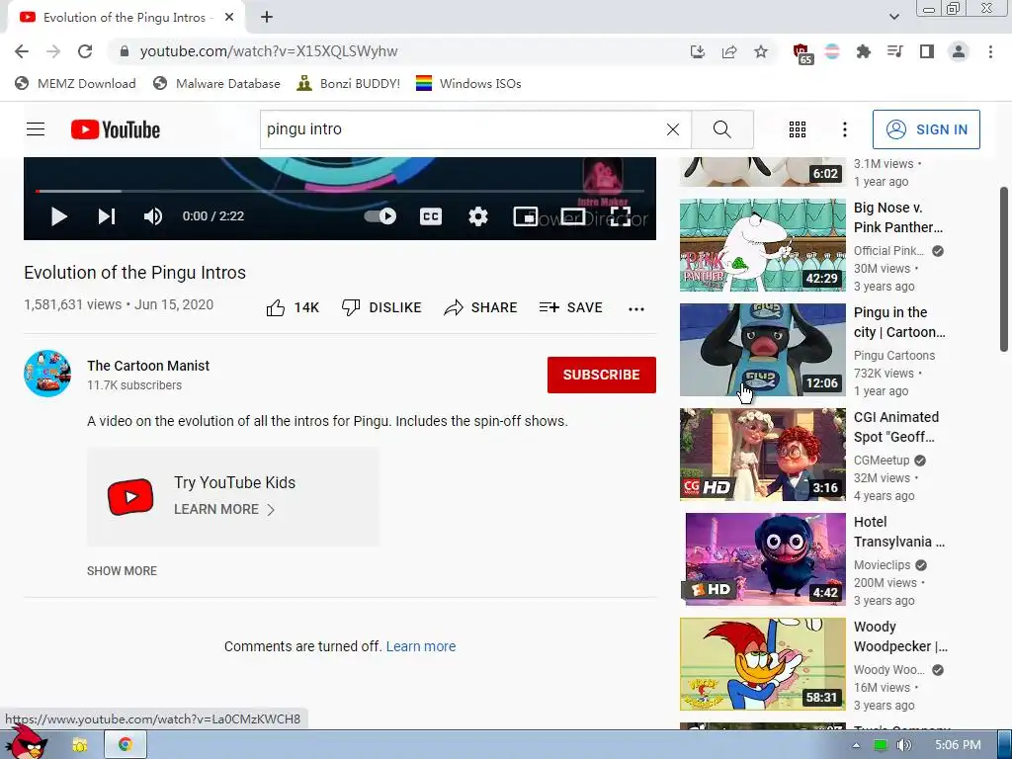Viewport: 1012px width, 759px height.
Task: Click SIGN IN button
Action: click(926, 129)
